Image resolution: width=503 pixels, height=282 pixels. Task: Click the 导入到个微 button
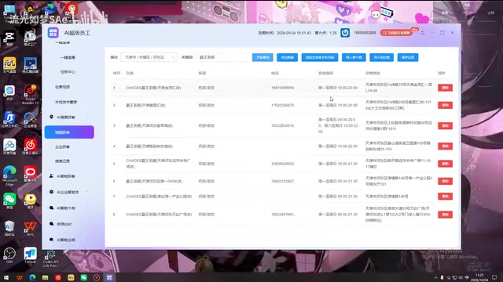(x=354, y=57)
